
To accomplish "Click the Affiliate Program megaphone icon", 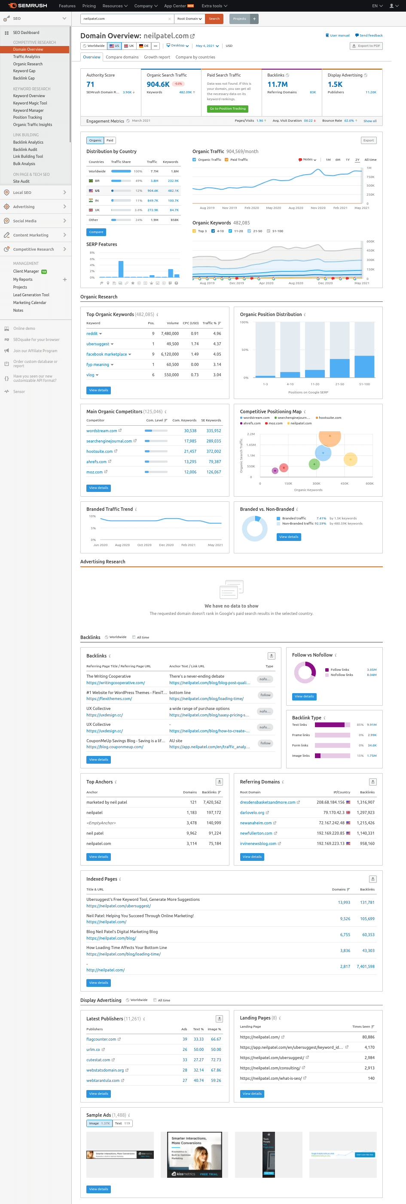I will click(6, 350).
